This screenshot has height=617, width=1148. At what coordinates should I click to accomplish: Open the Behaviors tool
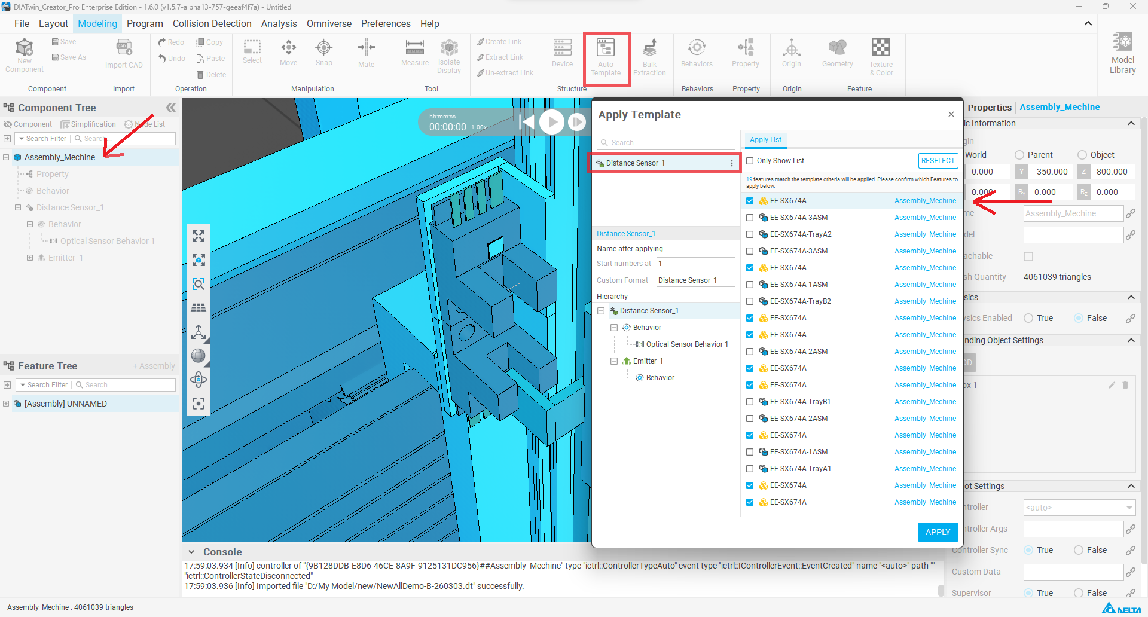click(x=697, y=53)
